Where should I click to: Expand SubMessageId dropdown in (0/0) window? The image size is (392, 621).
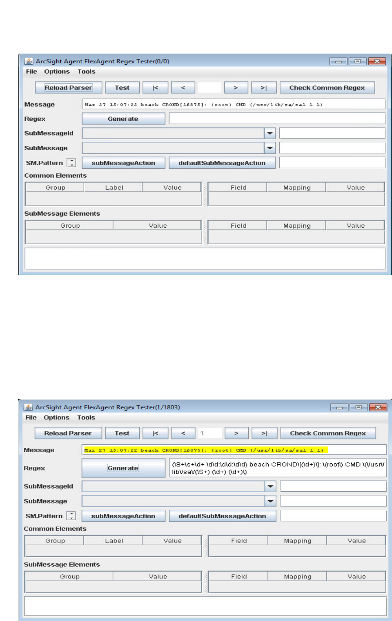(x=270, y=133)
